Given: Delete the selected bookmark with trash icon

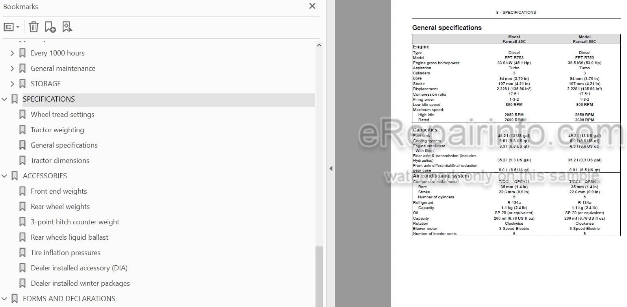Looking at the screenshot, I should (34, 27).
